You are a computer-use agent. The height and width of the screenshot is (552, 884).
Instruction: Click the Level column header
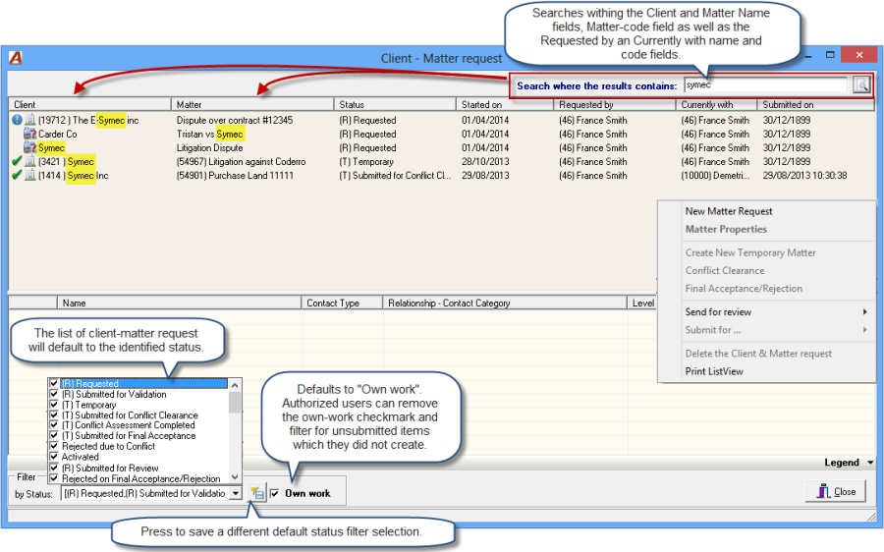[642, 303]
